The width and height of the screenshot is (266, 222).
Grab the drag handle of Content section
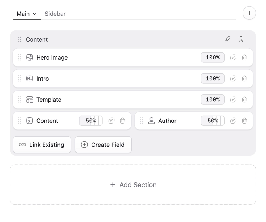(20, 39)
